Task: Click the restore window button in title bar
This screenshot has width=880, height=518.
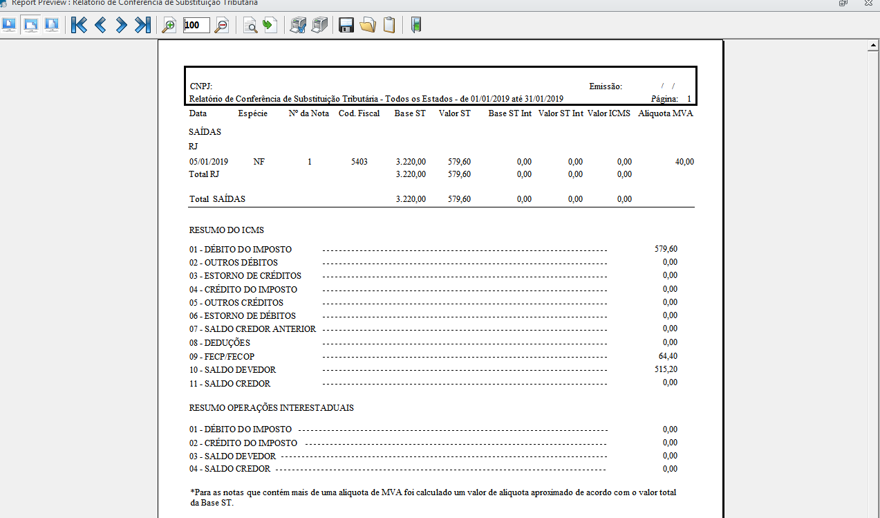Action: (x=843, y=3)
